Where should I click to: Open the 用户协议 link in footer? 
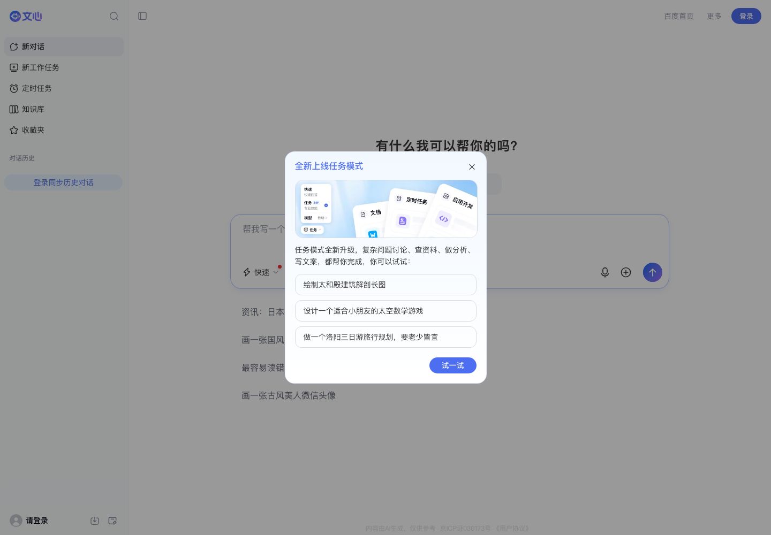(513, 528)
